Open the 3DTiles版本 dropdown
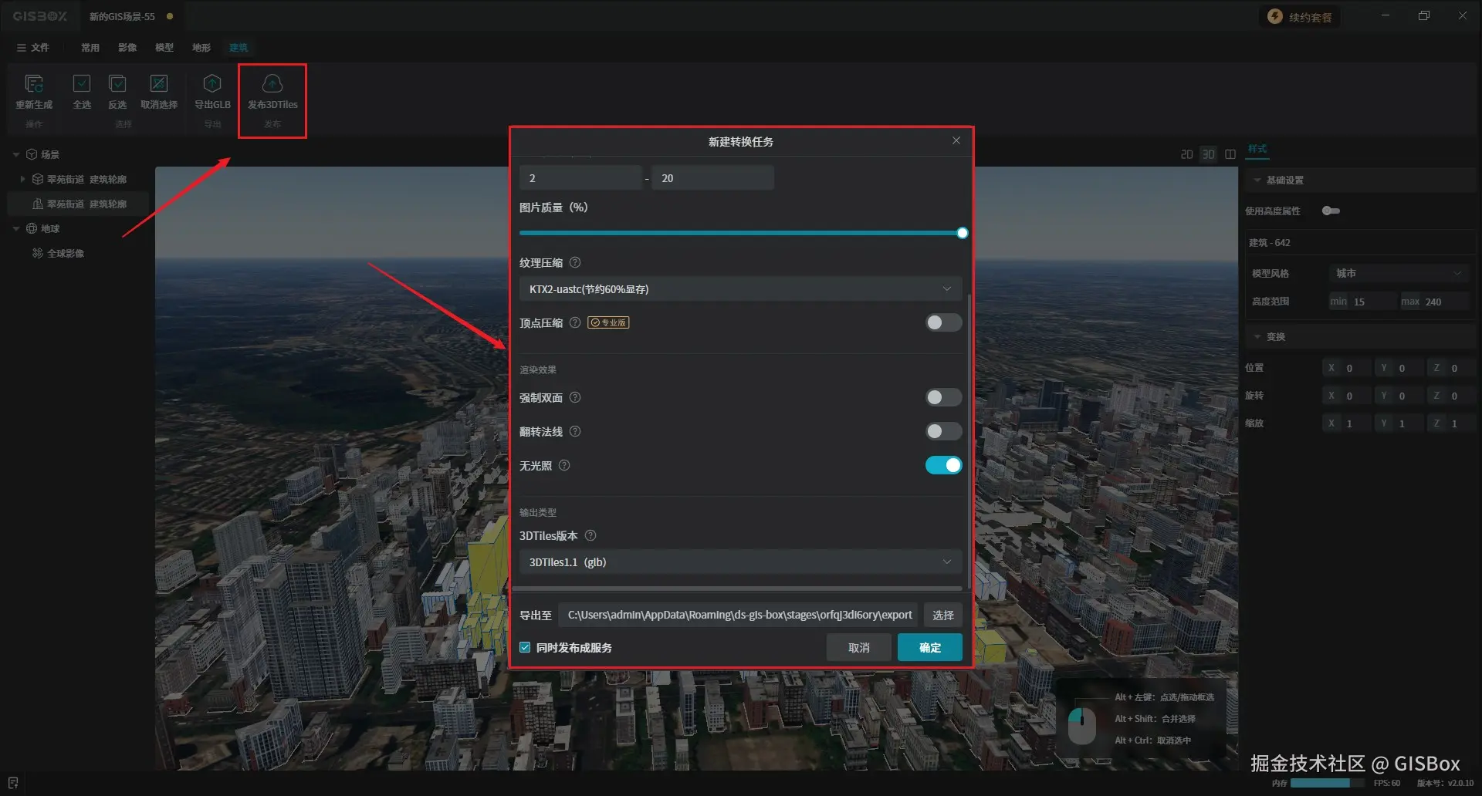 coord(740,562)
